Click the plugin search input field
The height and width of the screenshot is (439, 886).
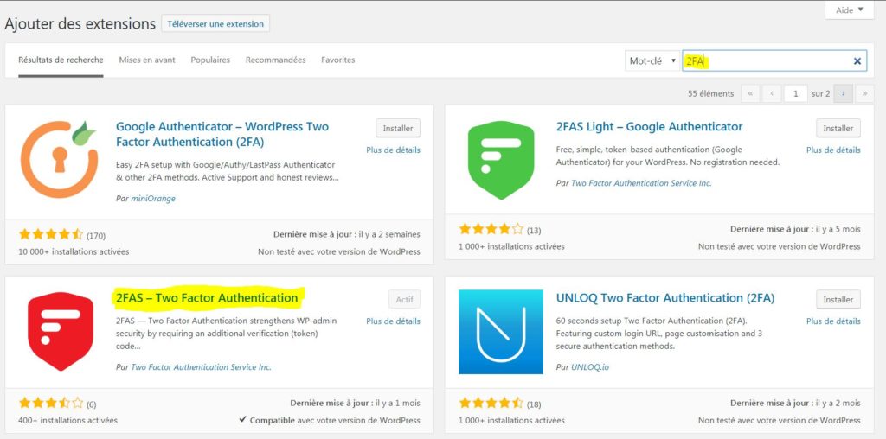(766, 61)
